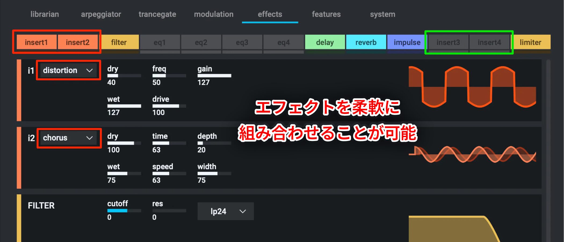
Task: Adjust the chorus width slider
Action: pos(214,174)
